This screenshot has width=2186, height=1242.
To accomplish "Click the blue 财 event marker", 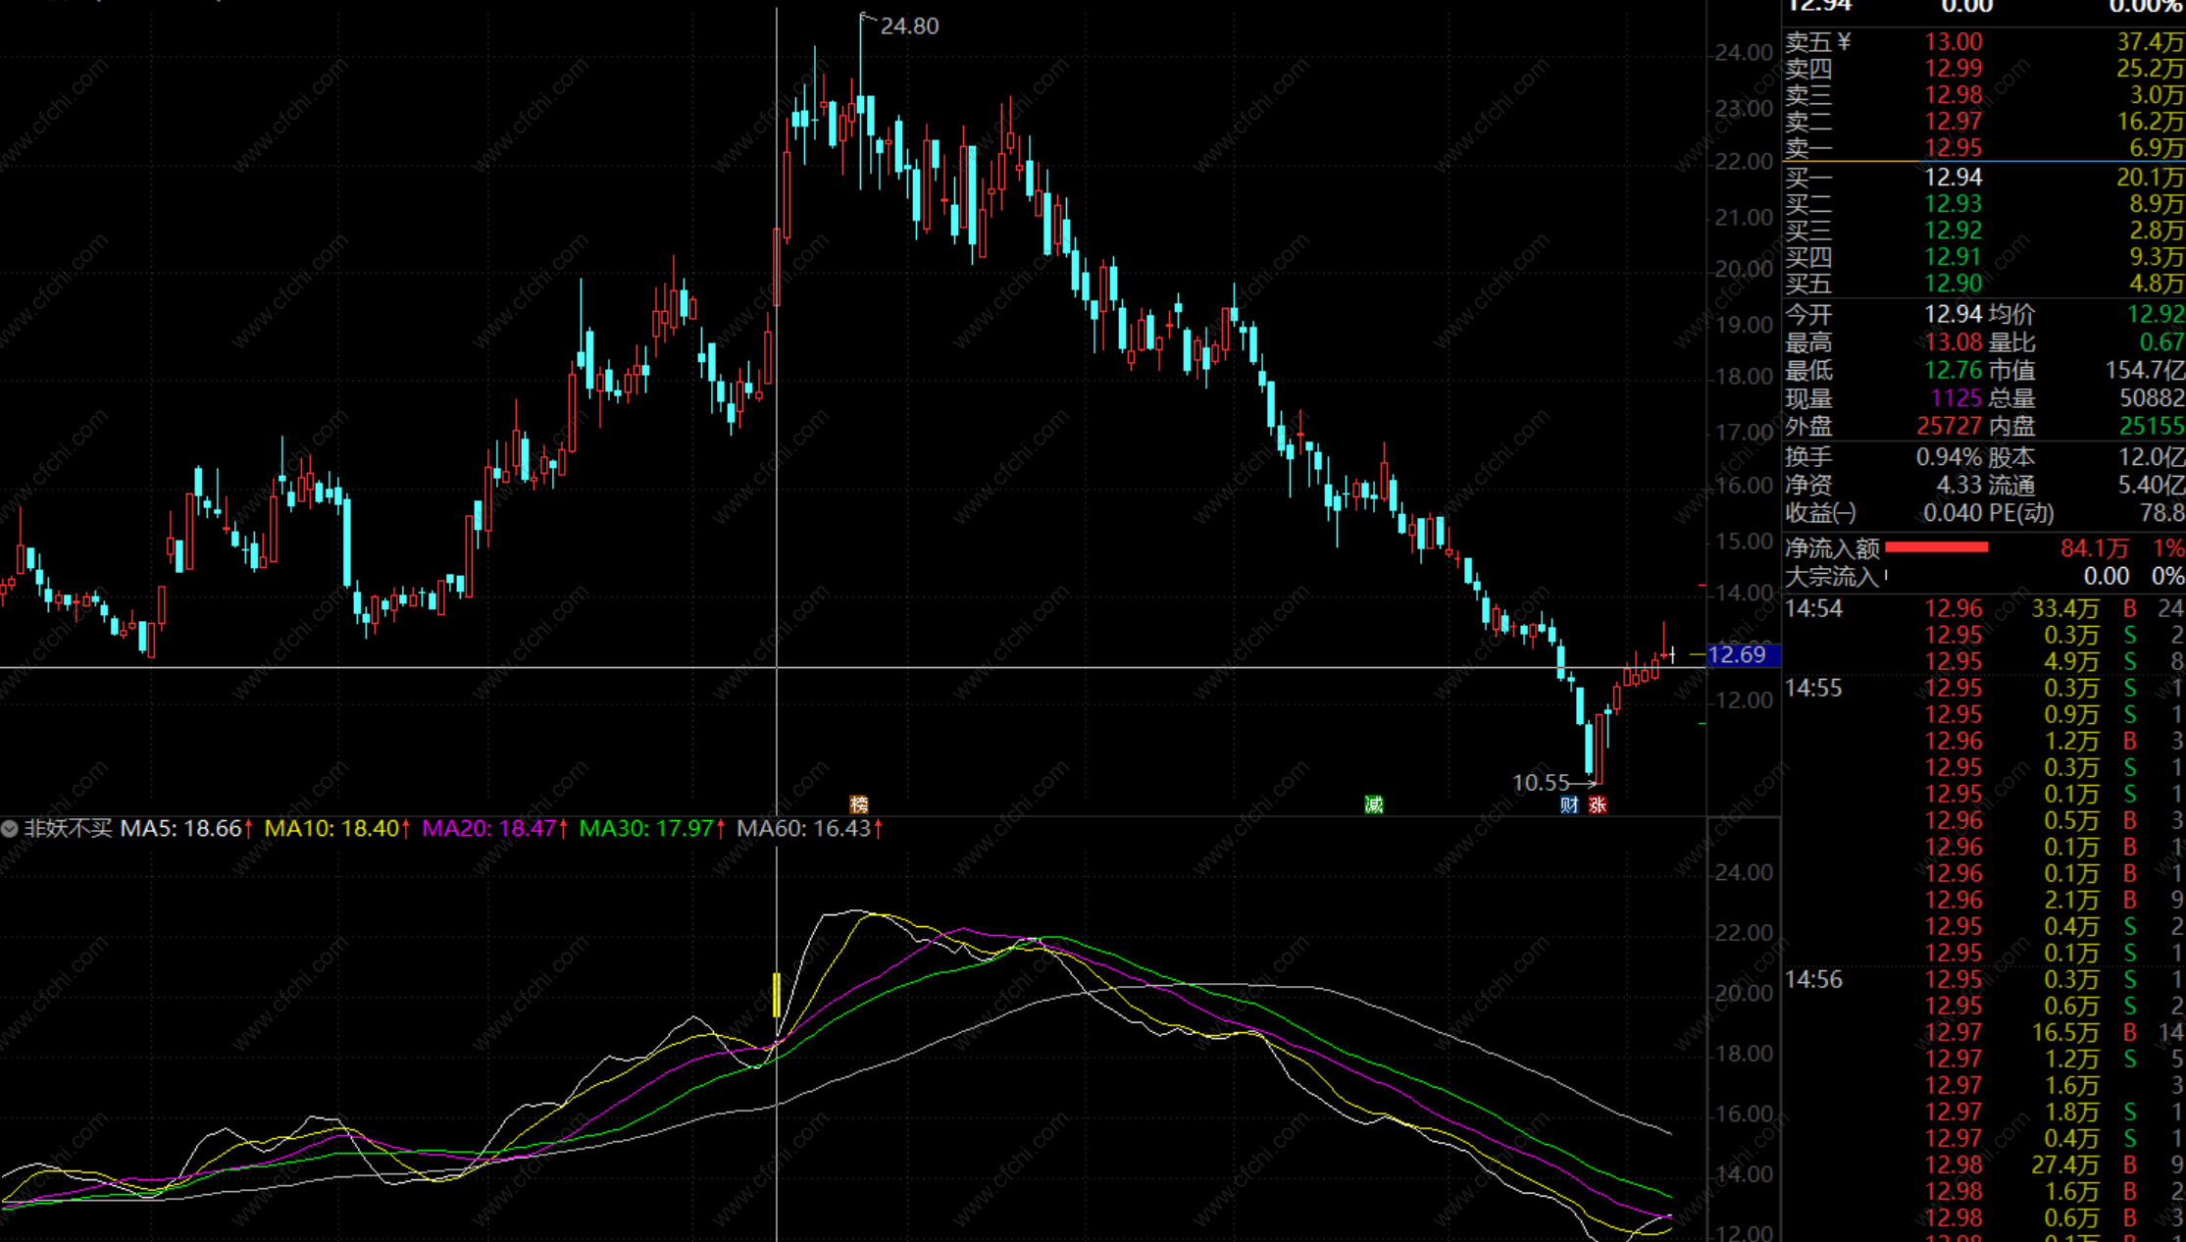I will pyautogui.click(x=1569, y=804).
